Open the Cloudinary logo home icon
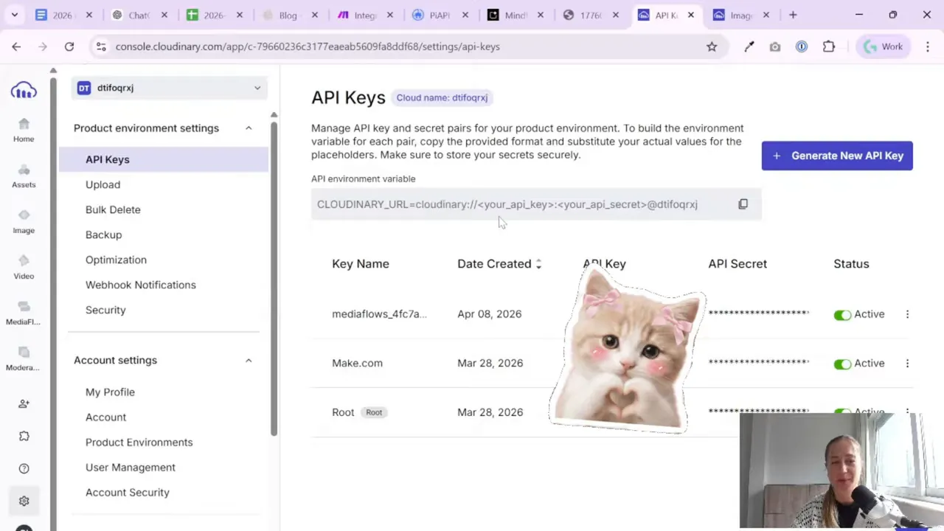Screen dimensions: 944x531 [24, 91]
